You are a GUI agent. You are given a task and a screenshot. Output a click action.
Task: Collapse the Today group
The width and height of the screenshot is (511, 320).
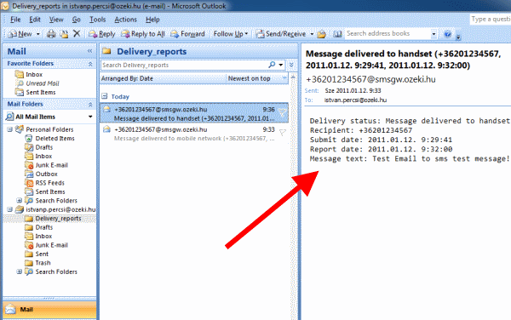point(104,96)
